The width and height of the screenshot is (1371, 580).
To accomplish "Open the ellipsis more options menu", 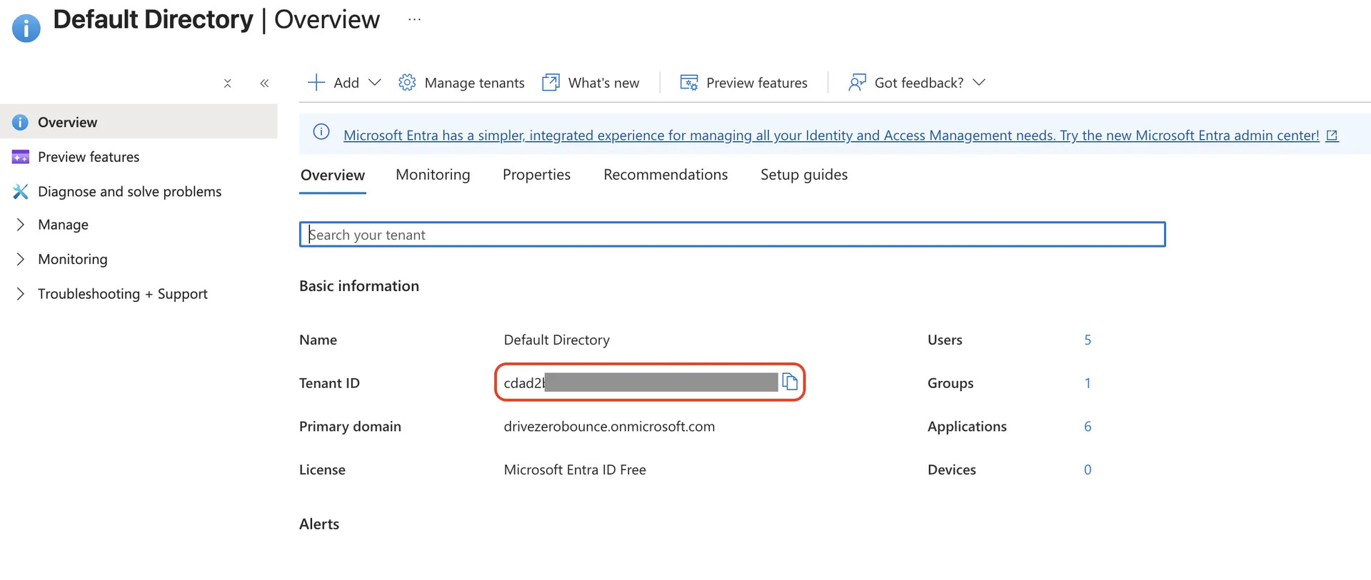I will tap(414, 20).
